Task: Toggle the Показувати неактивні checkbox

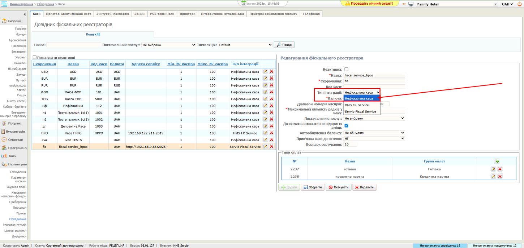Action: 35,57
